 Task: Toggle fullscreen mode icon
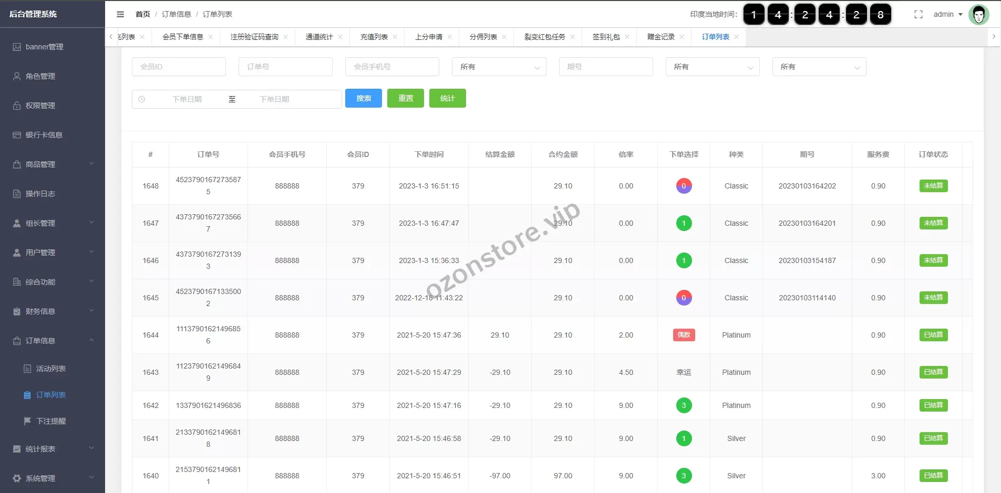click(919, 14)
